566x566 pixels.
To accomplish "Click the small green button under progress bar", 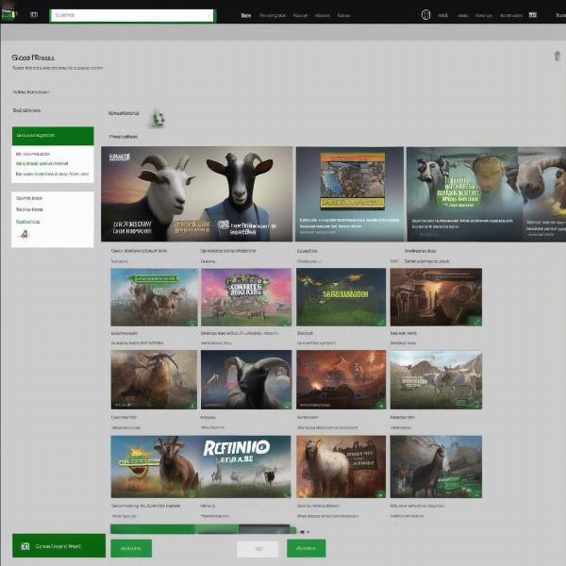I will 131,548.
